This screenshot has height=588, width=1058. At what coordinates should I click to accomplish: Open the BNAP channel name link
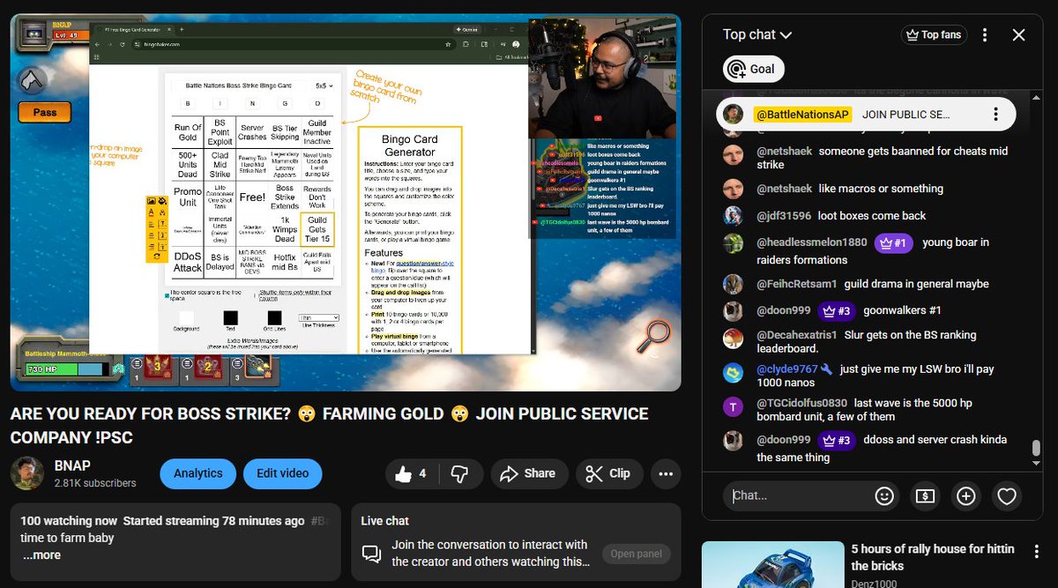click(x=72, y=465)
